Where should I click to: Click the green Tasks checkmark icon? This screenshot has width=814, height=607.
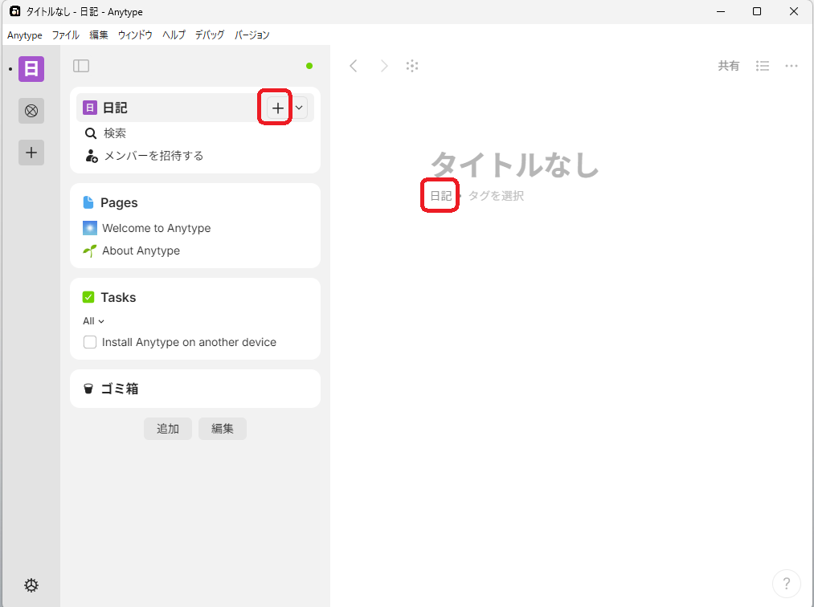[x=88, y=297]
